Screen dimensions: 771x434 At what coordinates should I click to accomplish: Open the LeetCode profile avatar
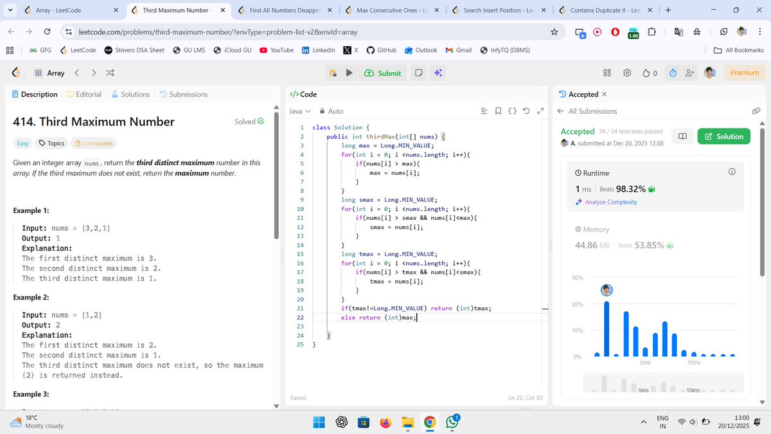pyautogui.click(x=709, y=73)
